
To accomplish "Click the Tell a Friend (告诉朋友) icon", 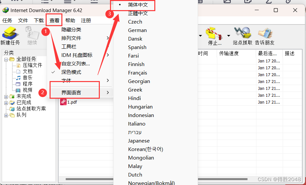I will point(265,33).
